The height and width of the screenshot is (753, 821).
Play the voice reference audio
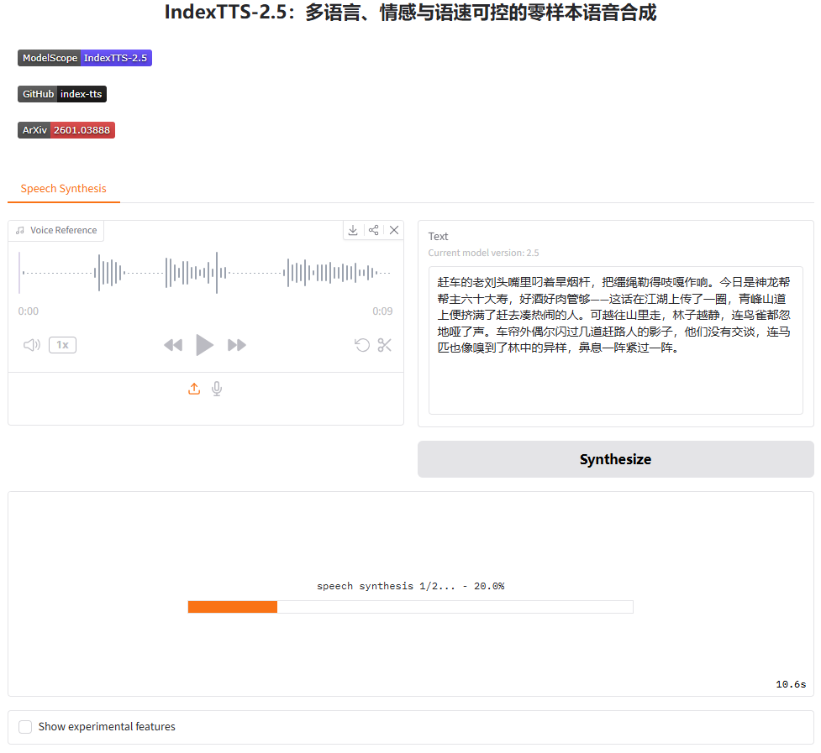point(204,345)
